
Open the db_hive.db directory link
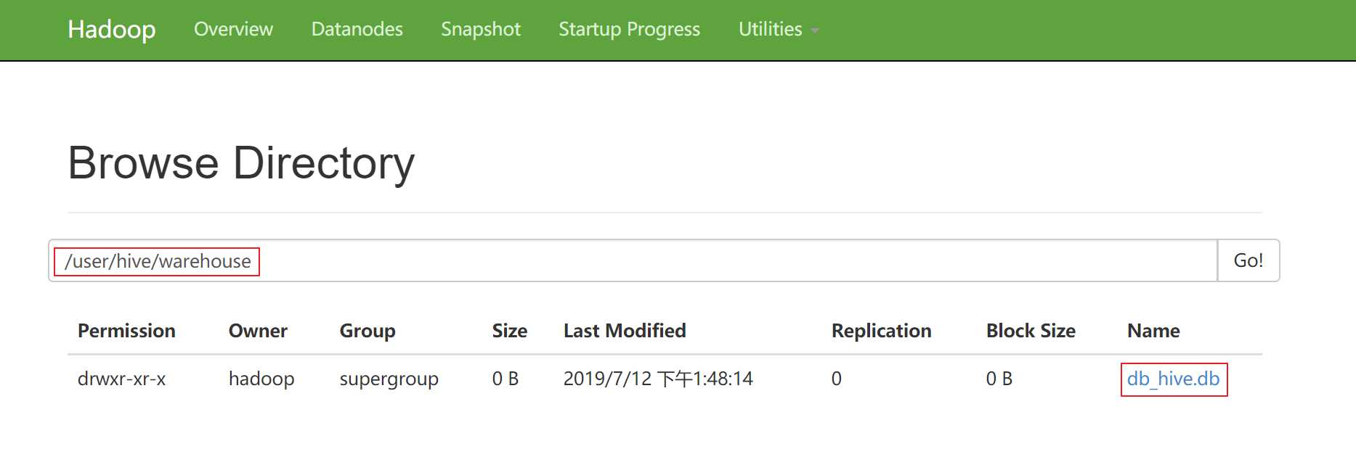tap(1173, 379)
